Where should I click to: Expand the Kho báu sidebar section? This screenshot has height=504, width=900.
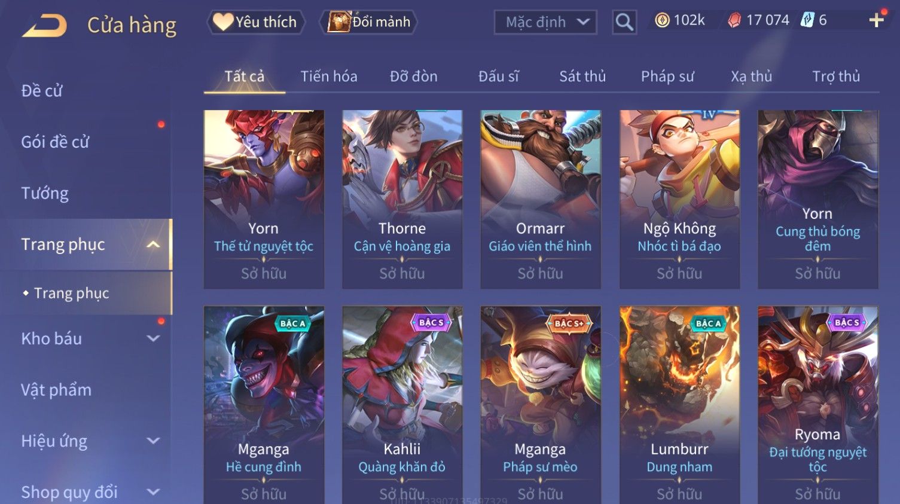pos(153,338)
